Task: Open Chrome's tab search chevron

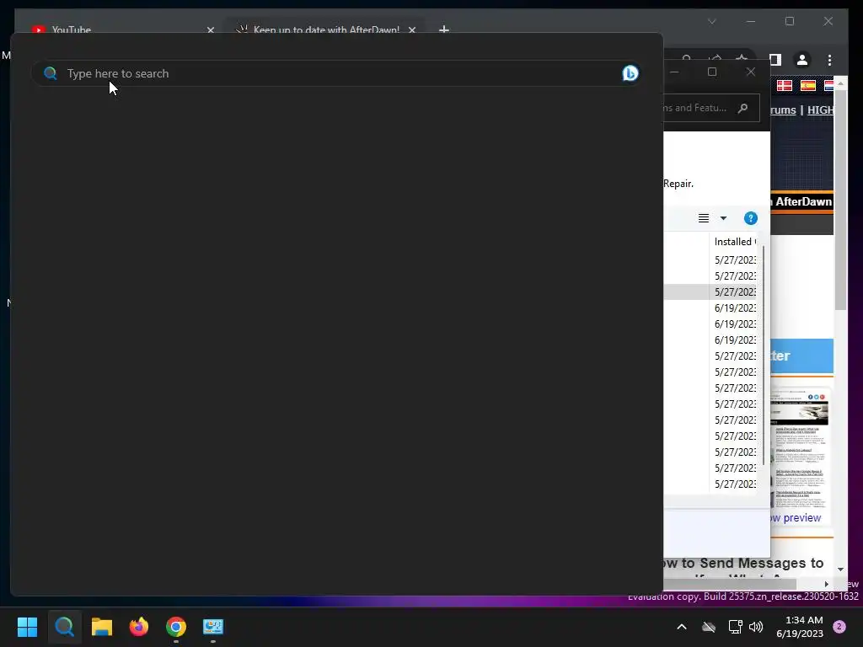Action: (x=711, y=21)
